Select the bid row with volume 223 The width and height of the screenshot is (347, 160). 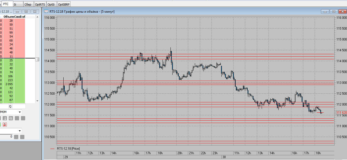(x=12, y=80)
